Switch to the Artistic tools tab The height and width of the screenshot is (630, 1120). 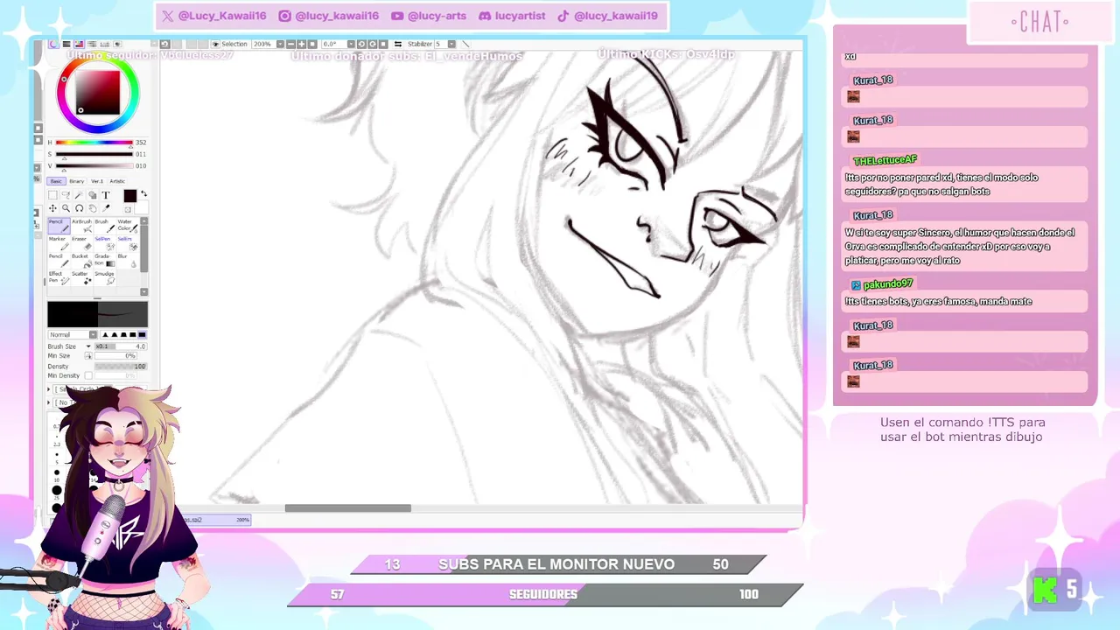coord(117,181)
